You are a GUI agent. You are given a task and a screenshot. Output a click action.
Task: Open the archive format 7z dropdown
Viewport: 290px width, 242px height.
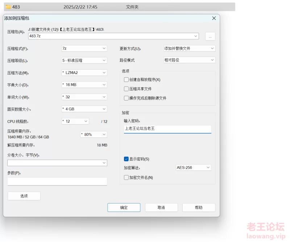click(x=84, y=48)
